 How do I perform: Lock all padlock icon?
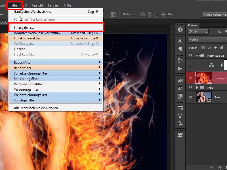(x=222, y=48)
